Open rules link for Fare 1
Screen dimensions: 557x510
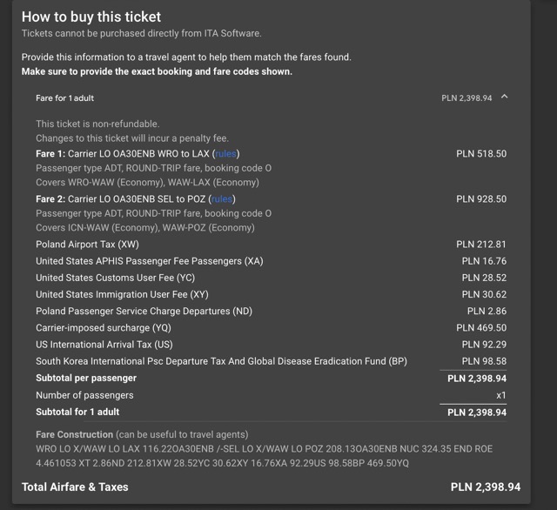(x=226, y=154)
